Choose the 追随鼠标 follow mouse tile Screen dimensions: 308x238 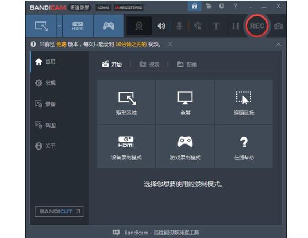(244, 102)
